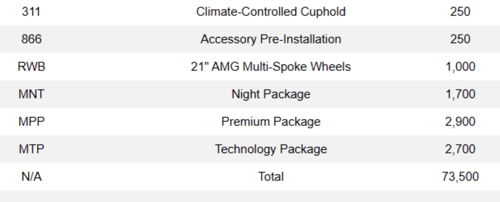Click the 2,700 Technology Package price

460,149
